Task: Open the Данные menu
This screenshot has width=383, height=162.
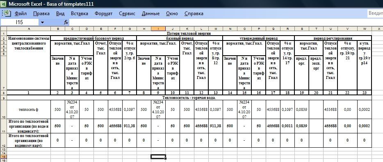Action: [x=150, y=13]
